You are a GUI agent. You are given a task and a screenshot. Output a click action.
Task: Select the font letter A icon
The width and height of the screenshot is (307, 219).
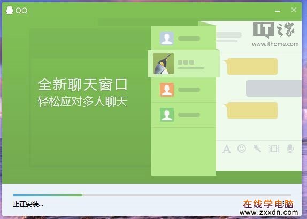[227, 149]
